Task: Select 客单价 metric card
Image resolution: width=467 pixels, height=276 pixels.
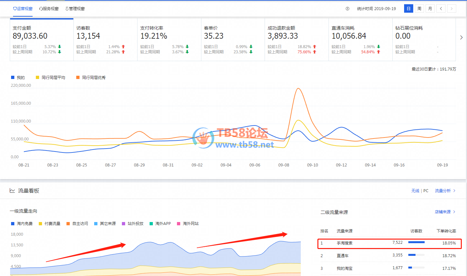Action: pos(233,40)
